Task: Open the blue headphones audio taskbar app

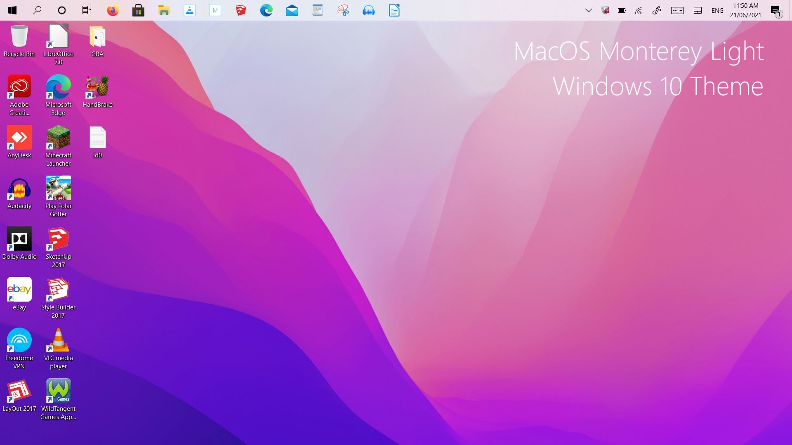Action: [368, 10]
